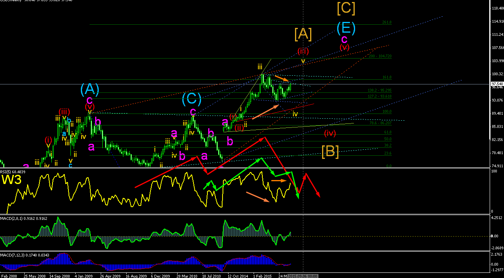Screen dimensions: 504x278
Task: Select the 100.0 Fibonacci level label
Action: 387,112
